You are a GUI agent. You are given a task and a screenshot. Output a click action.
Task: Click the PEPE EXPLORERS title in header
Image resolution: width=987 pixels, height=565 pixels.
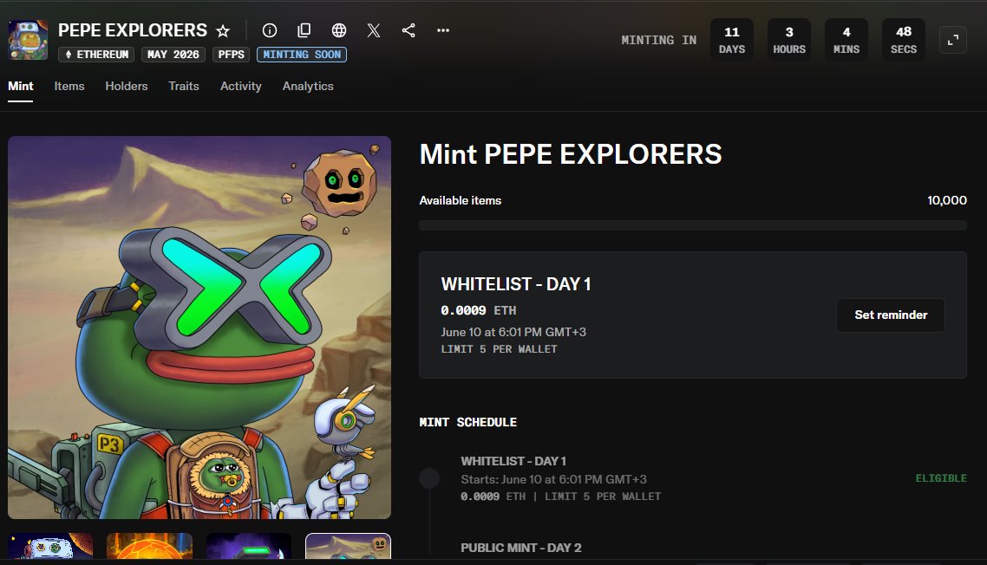(133, 30)
